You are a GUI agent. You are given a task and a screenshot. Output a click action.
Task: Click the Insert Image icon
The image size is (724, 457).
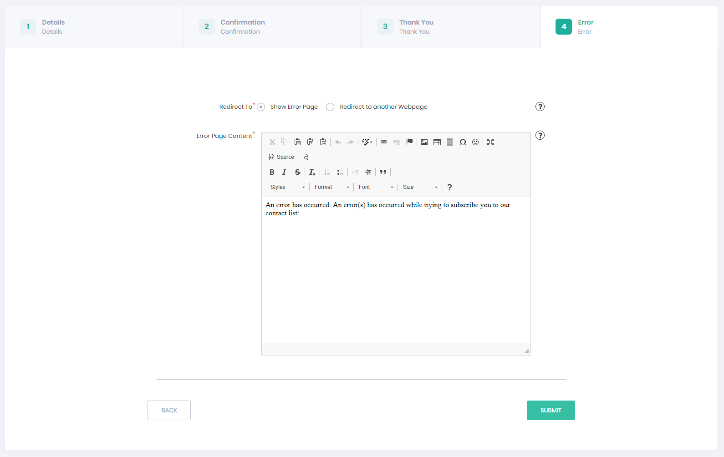pos(424,142)
